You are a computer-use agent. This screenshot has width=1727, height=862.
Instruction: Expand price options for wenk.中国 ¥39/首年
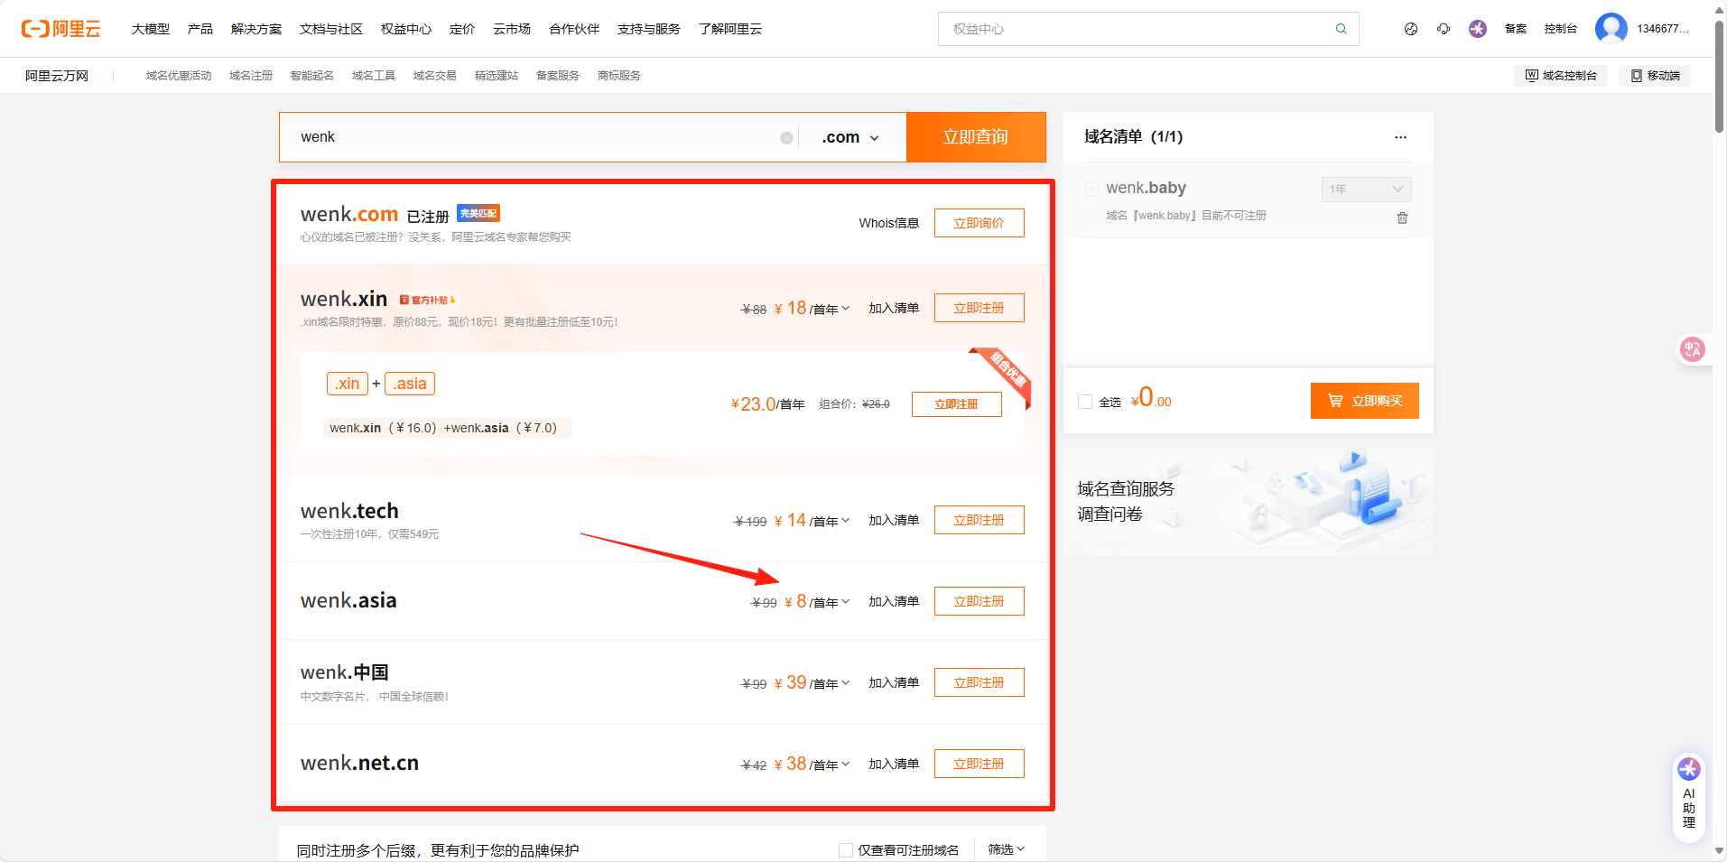[x=845, y=683]
